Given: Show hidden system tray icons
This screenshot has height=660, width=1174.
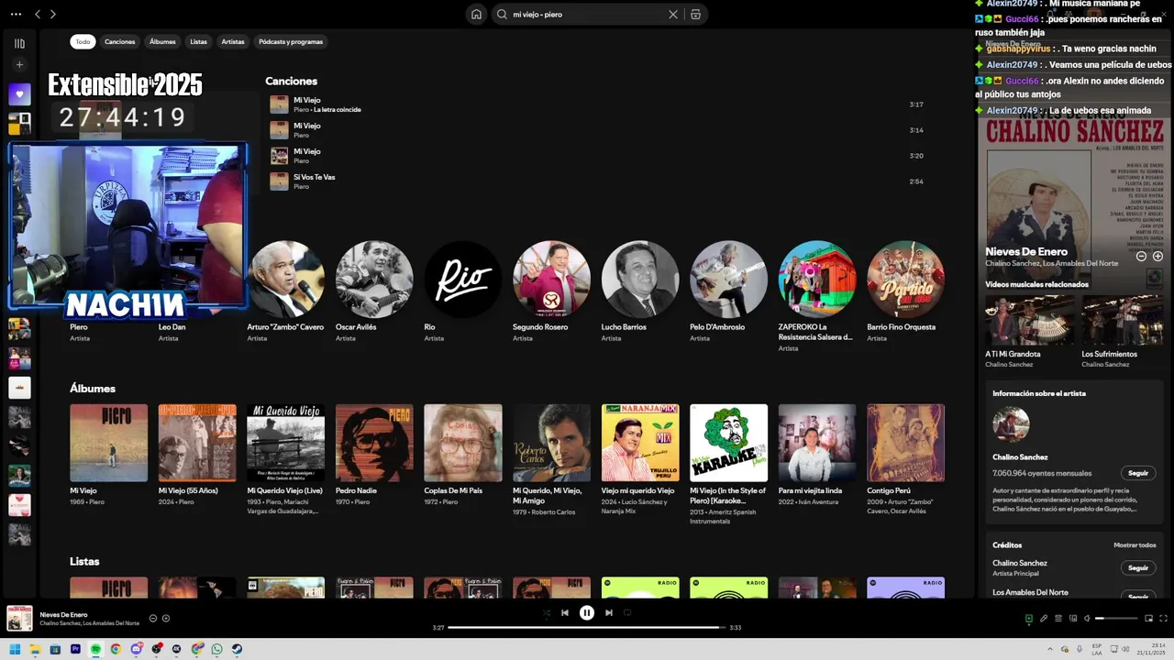Looking at the screenshot, I should 1050,649.
